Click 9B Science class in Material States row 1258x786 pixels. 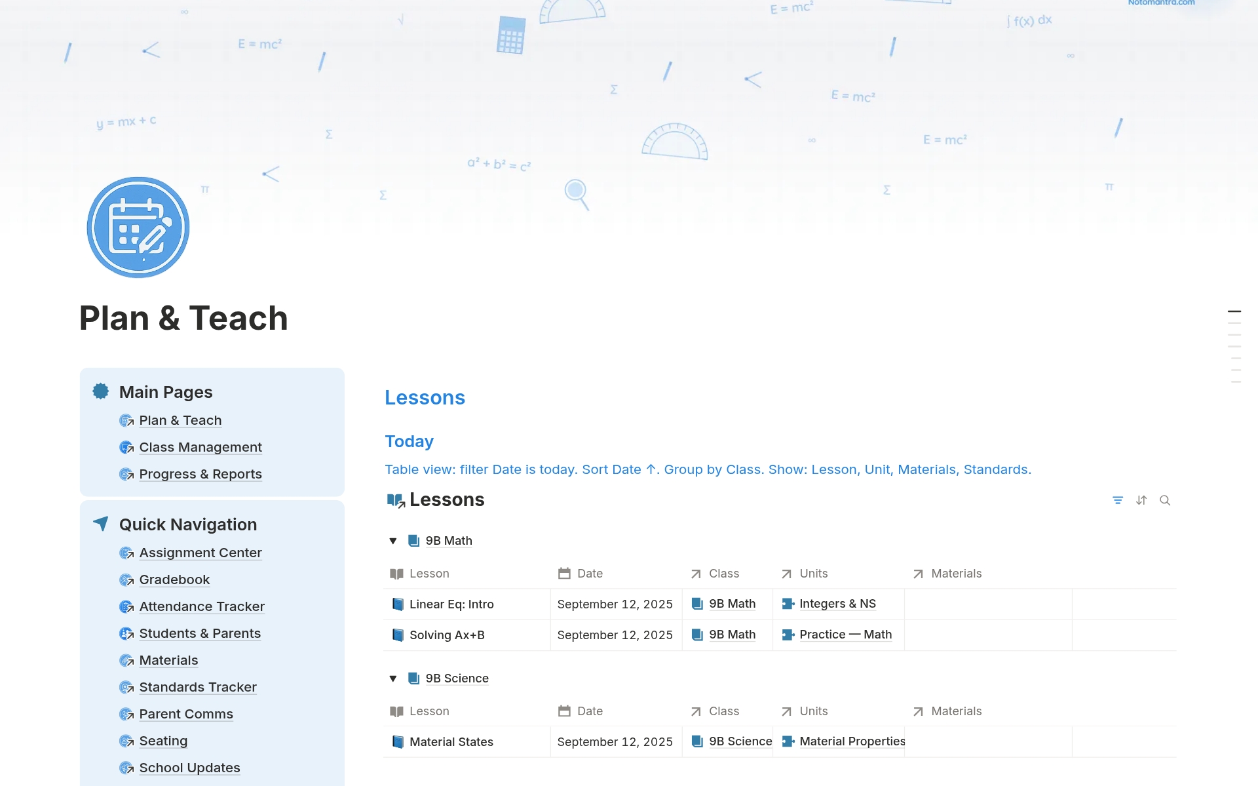click(740, 741)
